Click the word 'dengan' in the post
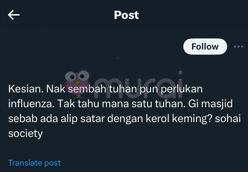 125,119
